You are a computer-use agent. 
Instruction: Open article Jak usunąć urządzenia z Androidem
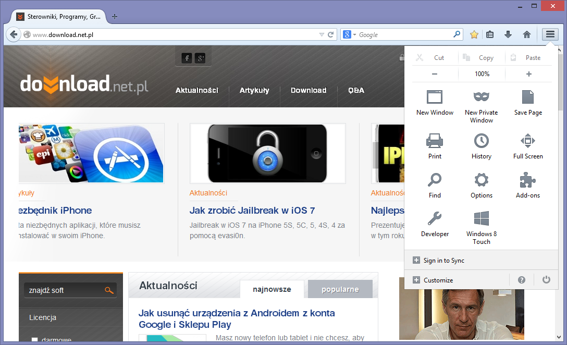point(237,318)
